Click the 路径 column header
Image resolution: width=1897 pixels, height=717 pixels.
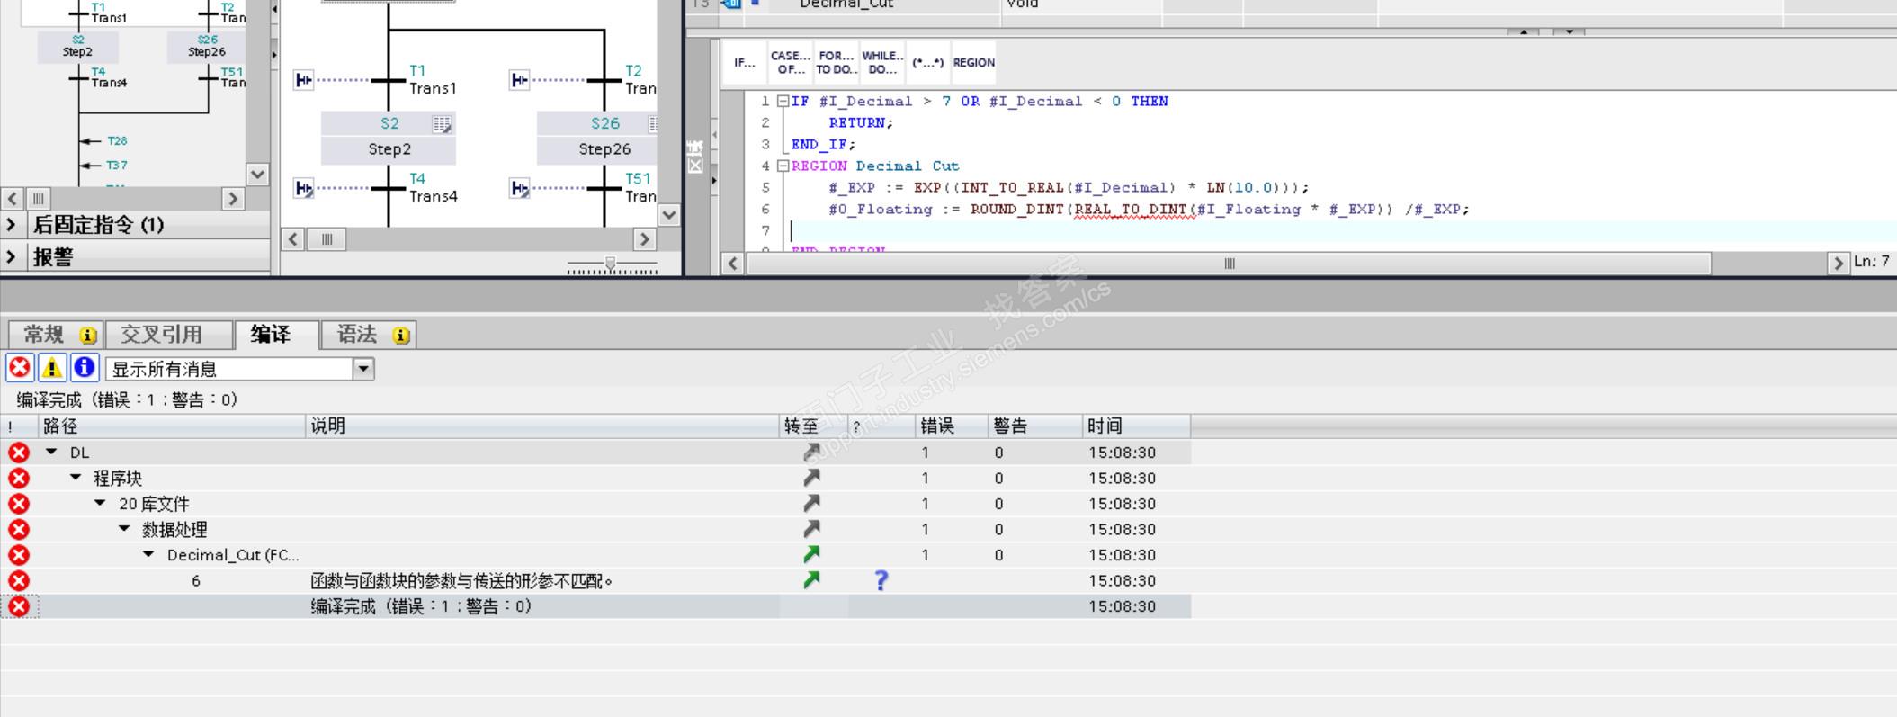[x=172, y=426]
